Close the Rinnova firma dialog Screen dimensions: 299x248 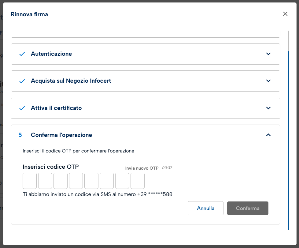click(x=285, y=14)
